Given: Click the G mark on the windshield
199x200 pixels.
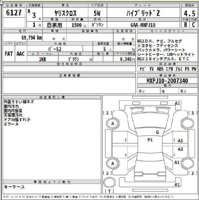Looking at the screenshot, I should (x=157, y=132).
